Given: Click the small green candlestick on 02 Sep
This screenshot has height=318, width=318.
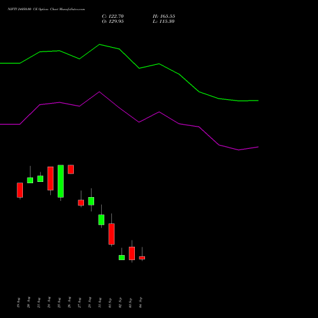Looking at the screenshot, I should pyautogui.click(x=121, y=258).
